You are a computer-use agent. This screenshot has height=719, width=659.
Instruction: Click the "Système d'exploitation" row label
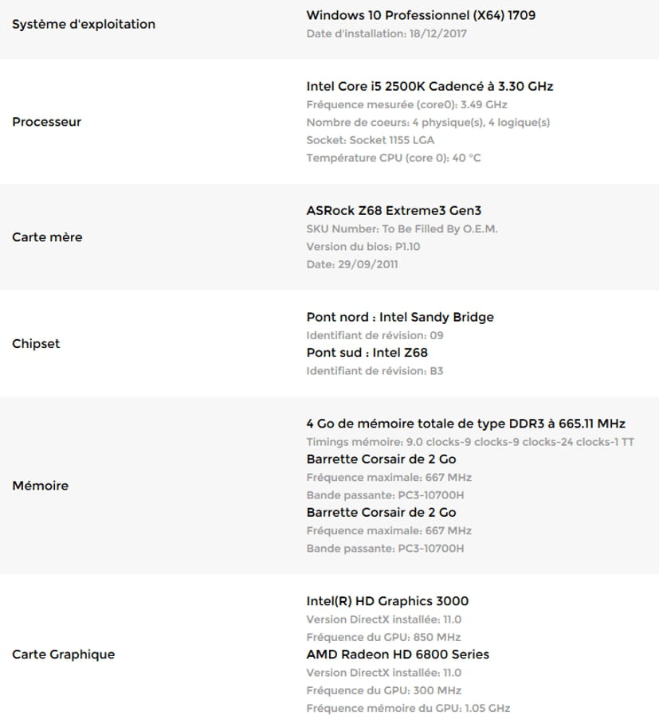point(84,24)
